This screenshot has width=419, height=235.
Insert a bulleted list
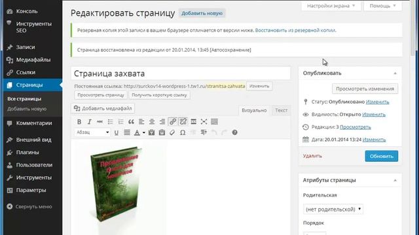tap(110, 122)
